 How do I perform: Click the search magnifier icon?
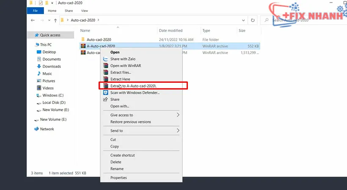267,20
